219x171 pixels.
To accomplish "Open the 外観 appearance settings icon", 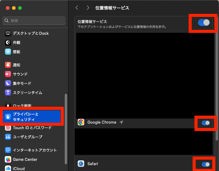I will click(8, 42).
